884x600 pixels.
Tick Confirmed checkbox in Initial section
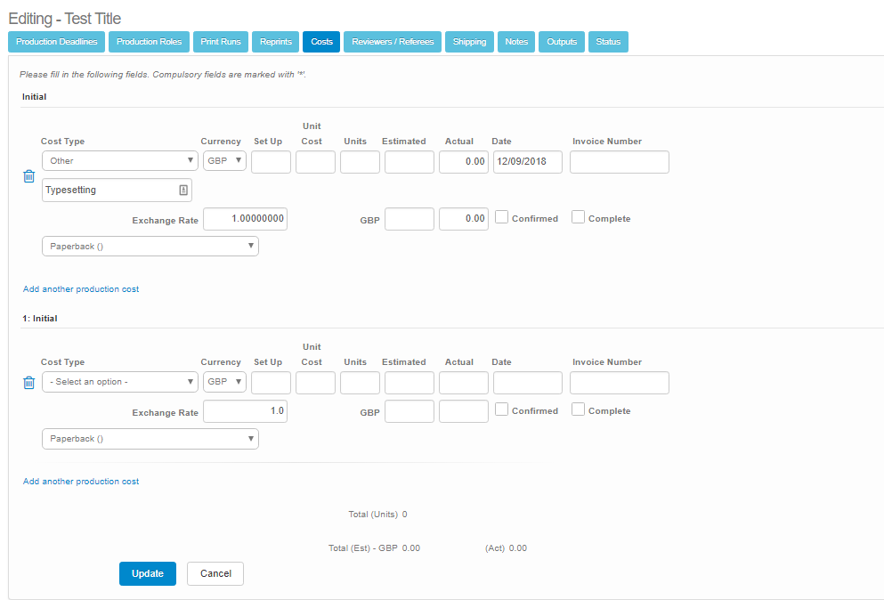point(501,217)
